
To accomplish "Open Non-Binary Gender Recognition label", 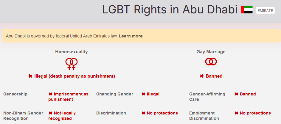I will [23, 116].
